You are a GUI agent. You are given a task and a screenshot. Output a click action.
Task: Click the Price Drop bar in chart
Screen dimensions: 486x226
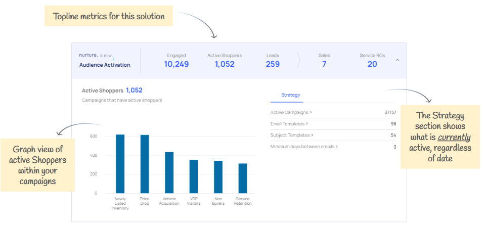click(145, 164)
